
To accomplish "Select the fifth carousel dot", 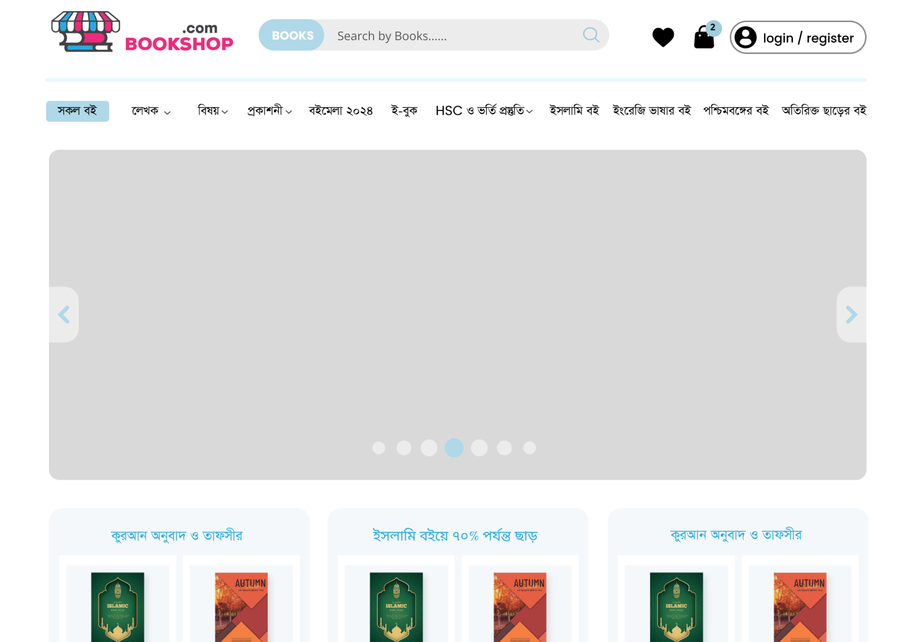I will [479, 448].
